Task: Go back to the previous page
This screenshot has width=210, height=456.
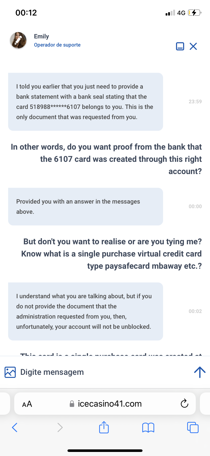Action: (15, 427)
